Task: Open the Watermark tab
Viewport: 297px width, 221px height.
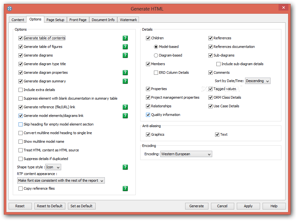Action: pyautogui.click(x=128, y=20)
